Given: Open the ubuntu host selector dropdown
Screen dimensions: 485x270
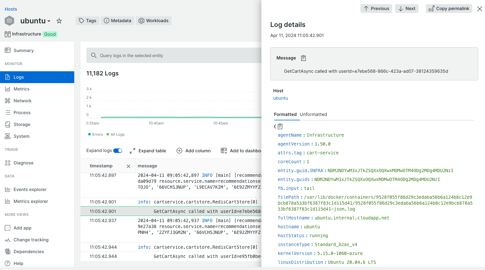Looking at the screenshot, I should click(49, 21).
